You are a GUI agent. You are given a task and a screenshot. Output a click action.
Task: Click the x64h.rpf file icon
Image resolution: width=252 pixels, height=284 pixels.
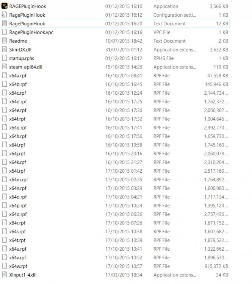pos(4,136)
